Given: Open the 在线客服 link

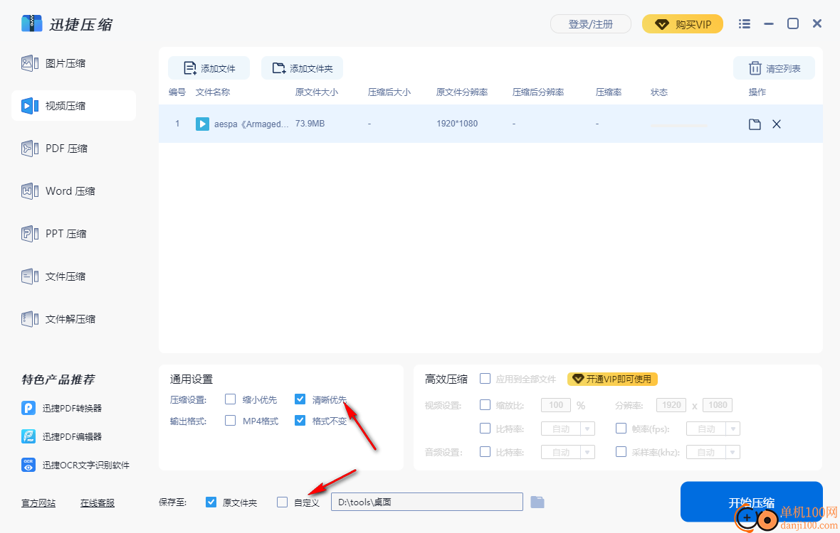Looking at the screenshot, I should [97, 503].
